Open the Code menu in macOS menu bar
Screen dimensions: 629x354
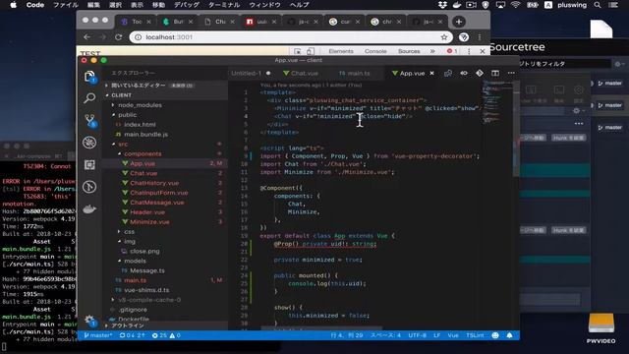point(35,5)
